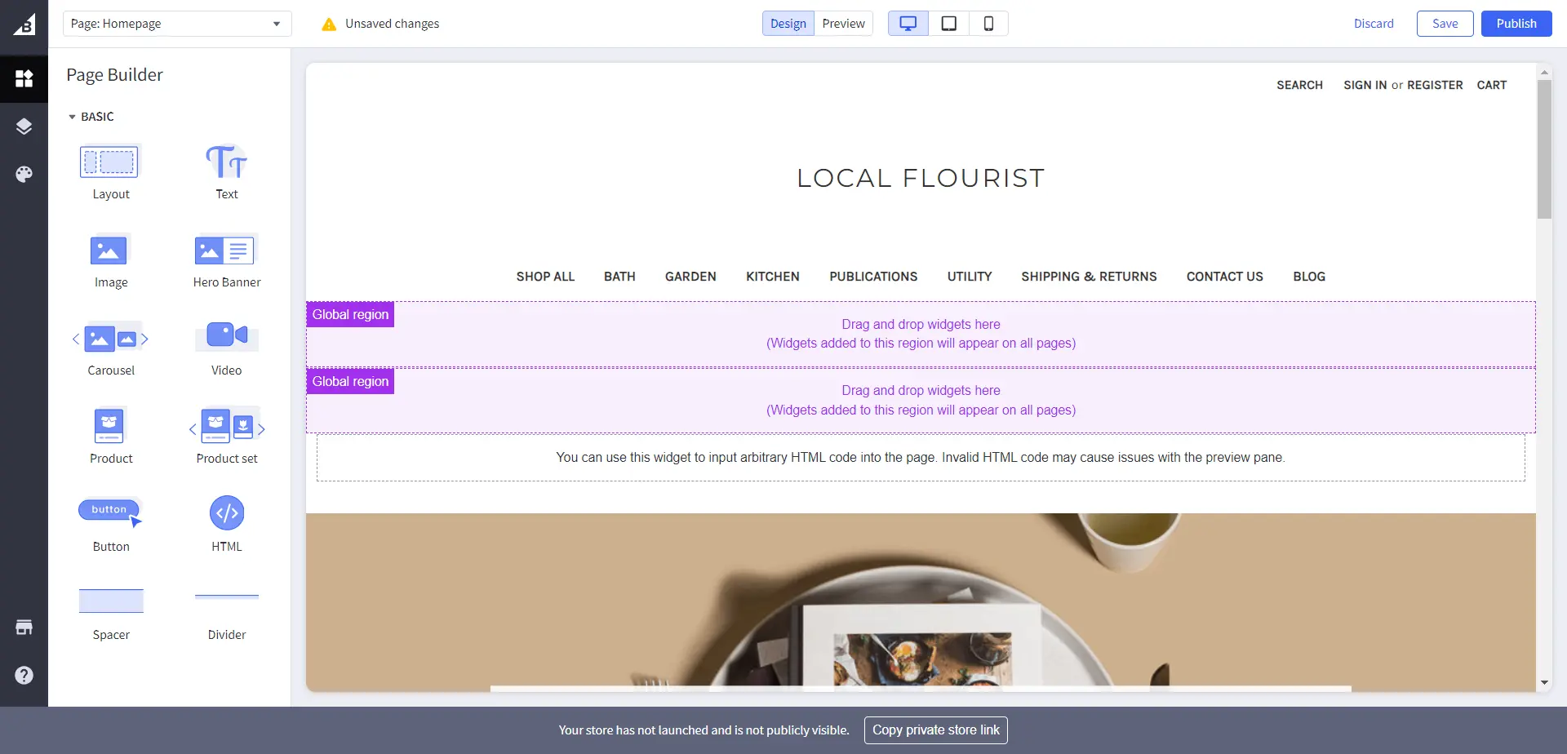
Task: Open CONTACT US menu item
Action: 1224,277
